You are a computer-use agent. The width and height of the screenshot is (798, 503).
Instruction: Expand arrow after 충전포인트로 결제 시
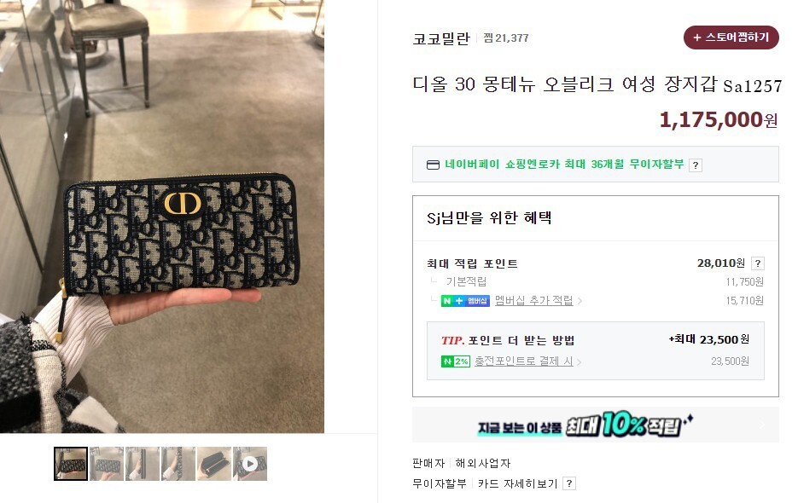[580, 362]
